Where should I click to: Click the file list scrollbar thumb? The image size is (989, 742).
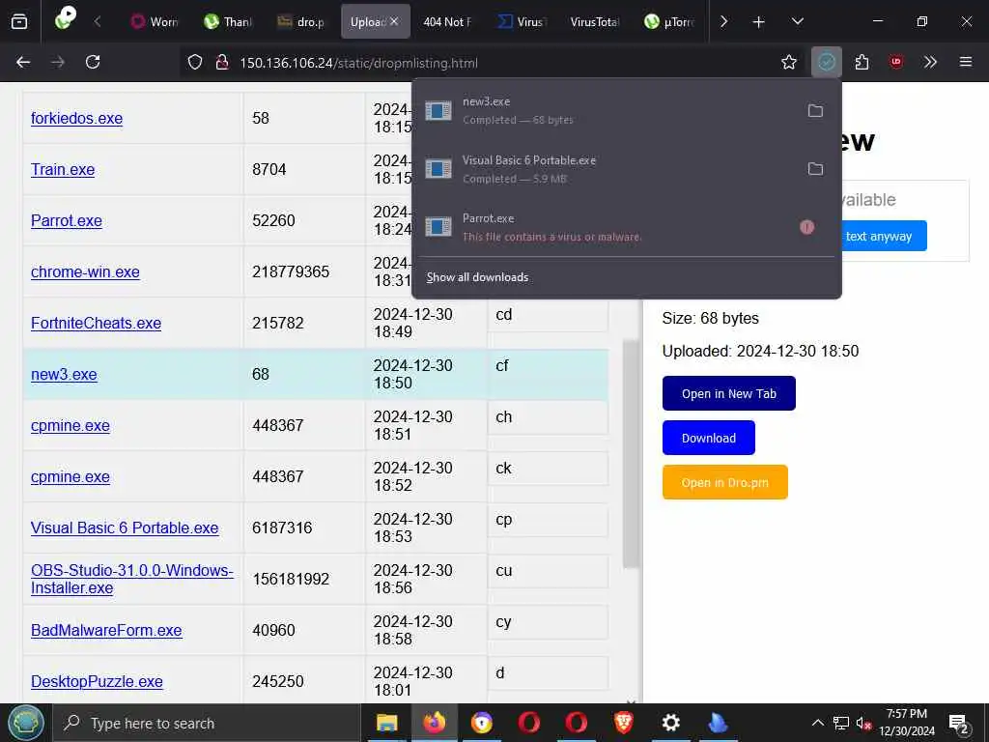(x=631, y=454)
